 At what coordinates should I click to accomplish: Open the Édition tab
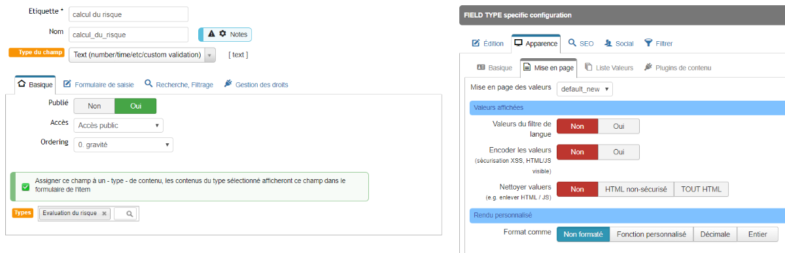(487, 43)
